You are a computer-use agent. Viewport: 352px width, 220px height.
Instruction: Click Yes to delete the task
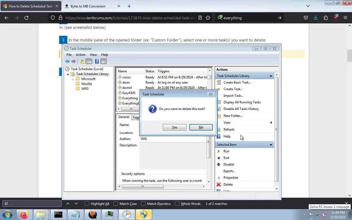coord(175,127)
